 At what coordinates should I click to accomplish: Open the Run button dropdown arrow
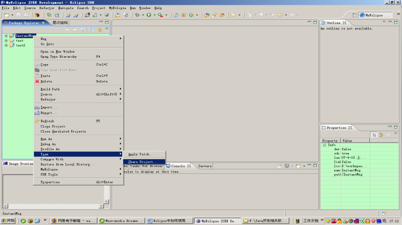[x=154, y=15]
